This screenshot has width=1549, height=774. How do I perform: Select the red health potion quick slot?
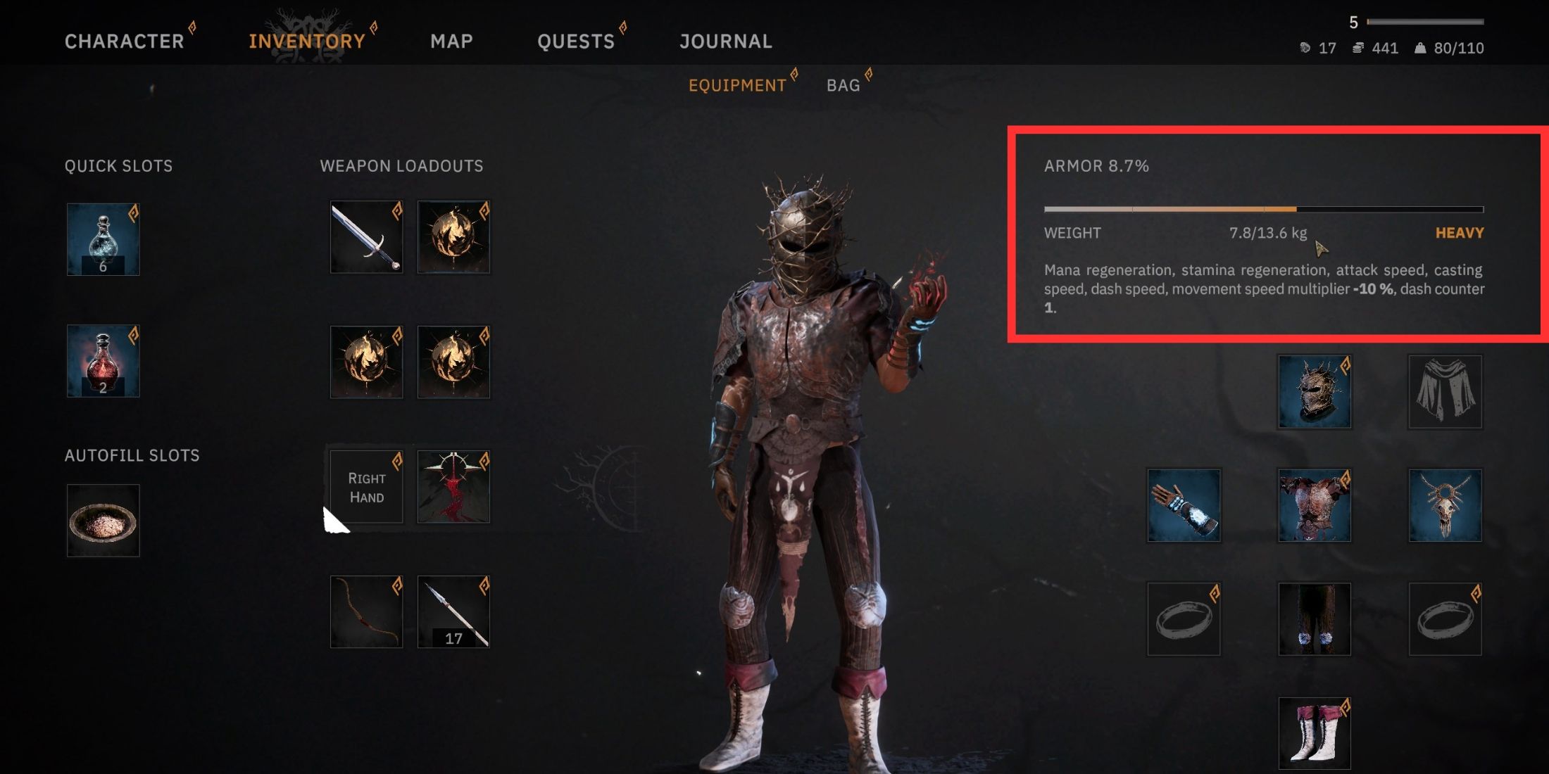coord(103,361)
